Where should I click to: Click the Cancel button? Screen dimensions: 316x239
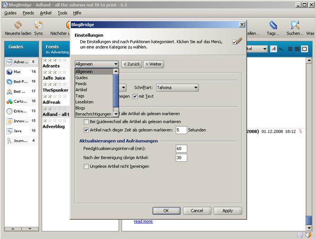(197, 211)
